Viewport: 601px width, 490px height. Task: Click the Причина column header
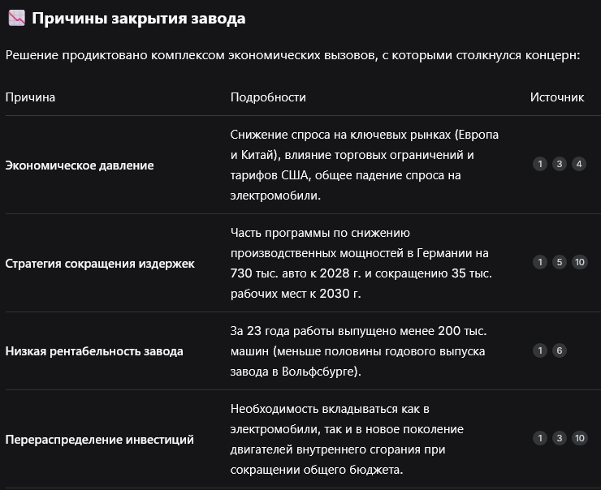tap(30, 97)
